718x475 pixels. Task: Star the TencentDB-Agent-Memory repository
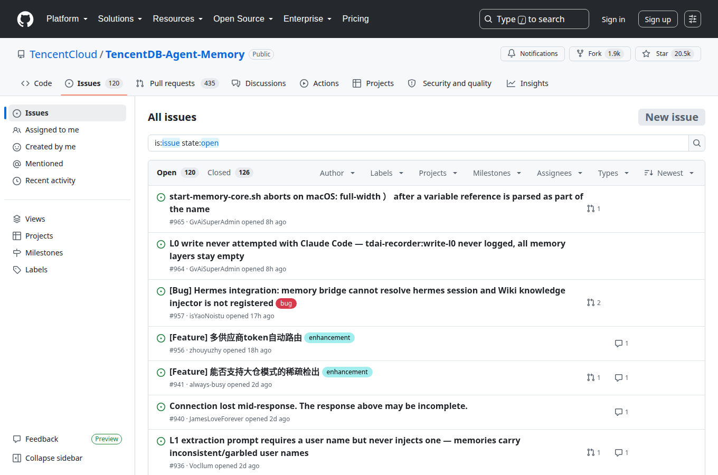coord(668,54)
